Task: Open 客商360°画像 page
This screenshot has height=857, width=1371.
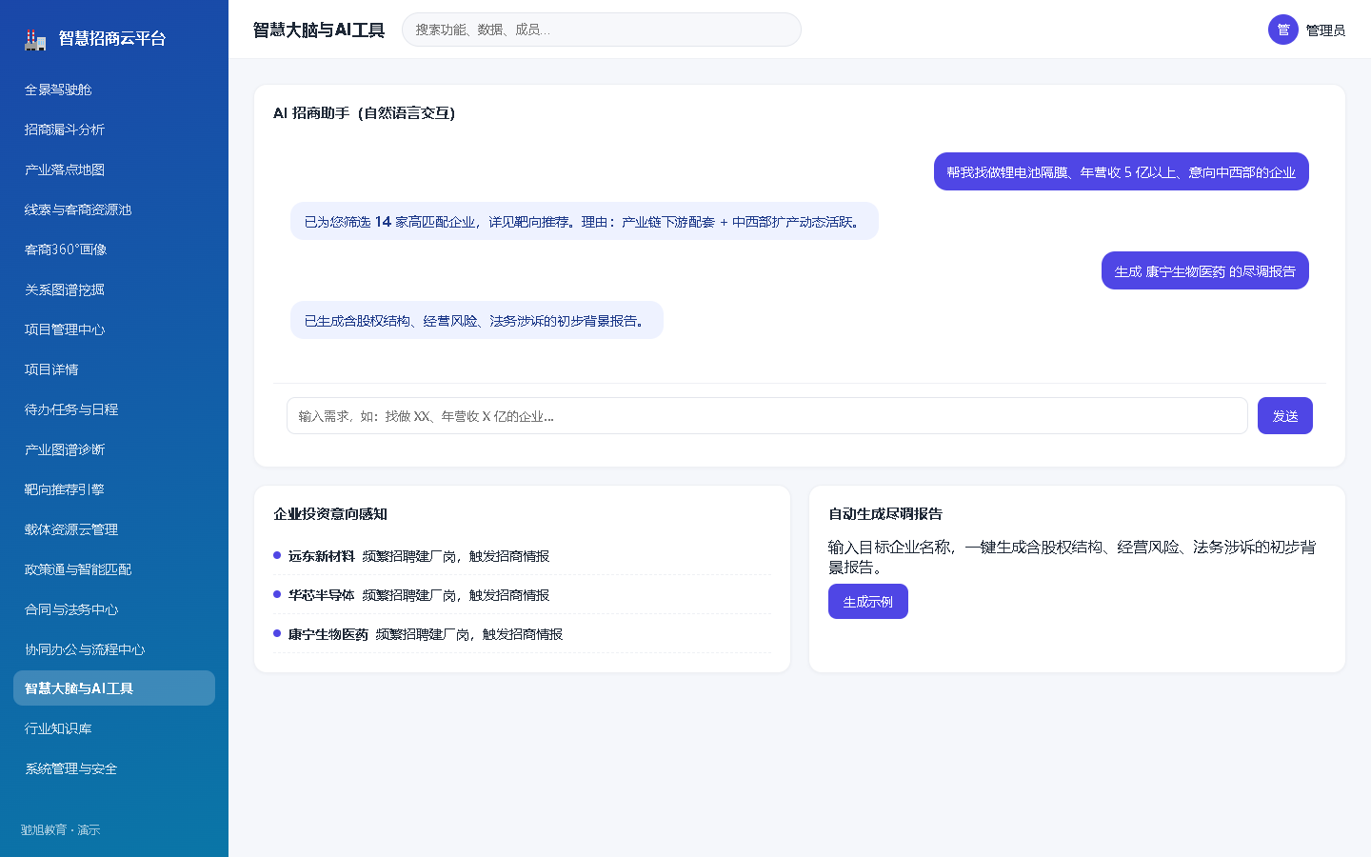Action: click(x=114, y=249)
